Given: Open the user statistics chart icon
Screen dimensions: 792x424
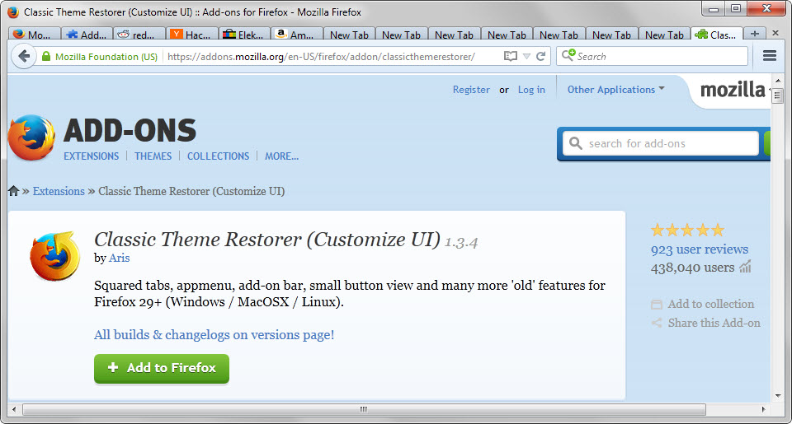Looking at the screenshot, I should (x=746, y=267).
